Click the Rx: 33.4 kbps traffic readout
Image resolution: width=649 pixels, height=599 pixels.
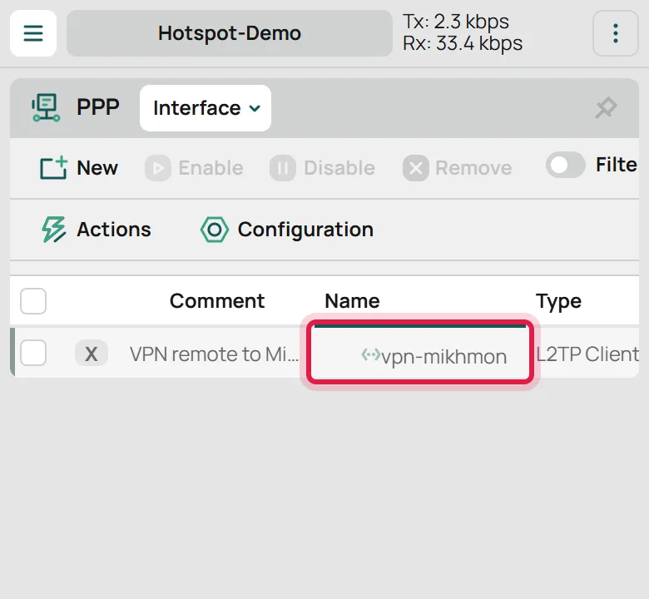coord(463,43)
